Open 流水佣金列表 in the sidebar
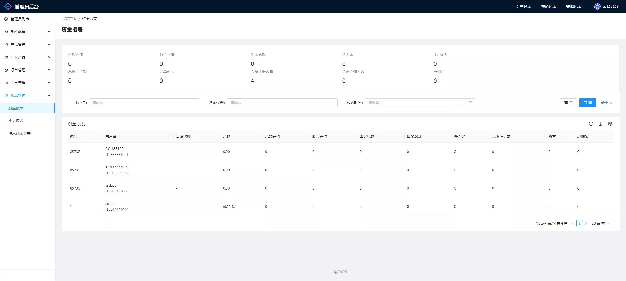 point(20,134)
